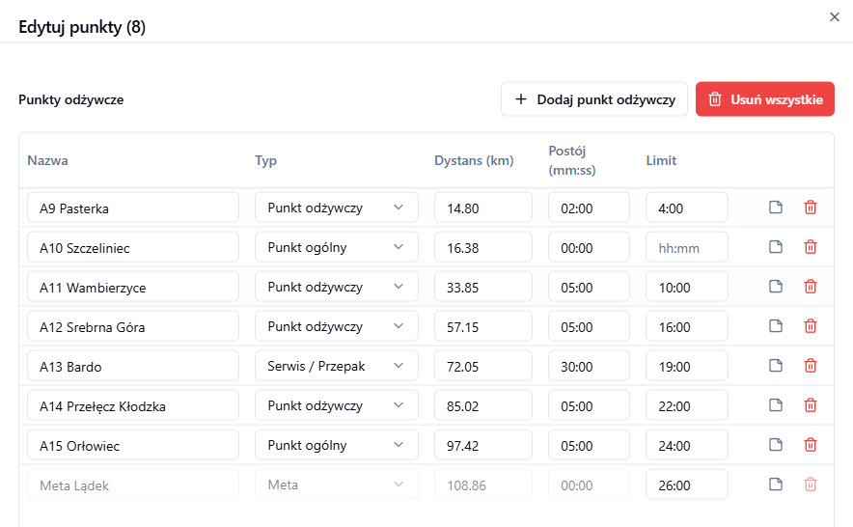Edit the A11 Wambierzyce name field
The height and width of the screenshot is (527, 853).
point(133,287)
